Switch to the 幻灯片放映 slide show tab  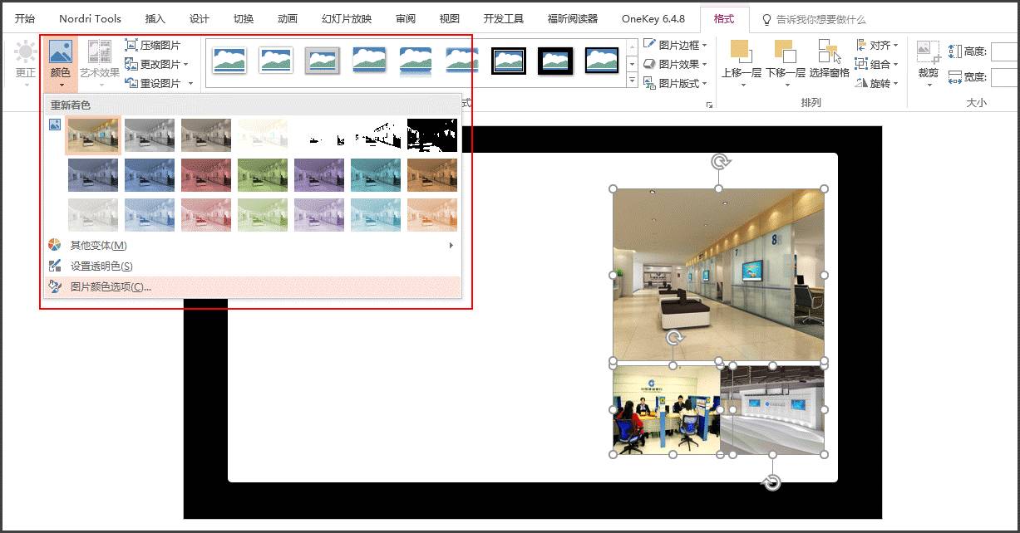pos(347,19)
